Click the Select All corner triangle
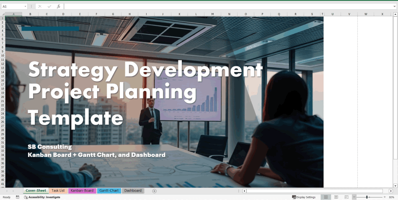 (3, 14)
